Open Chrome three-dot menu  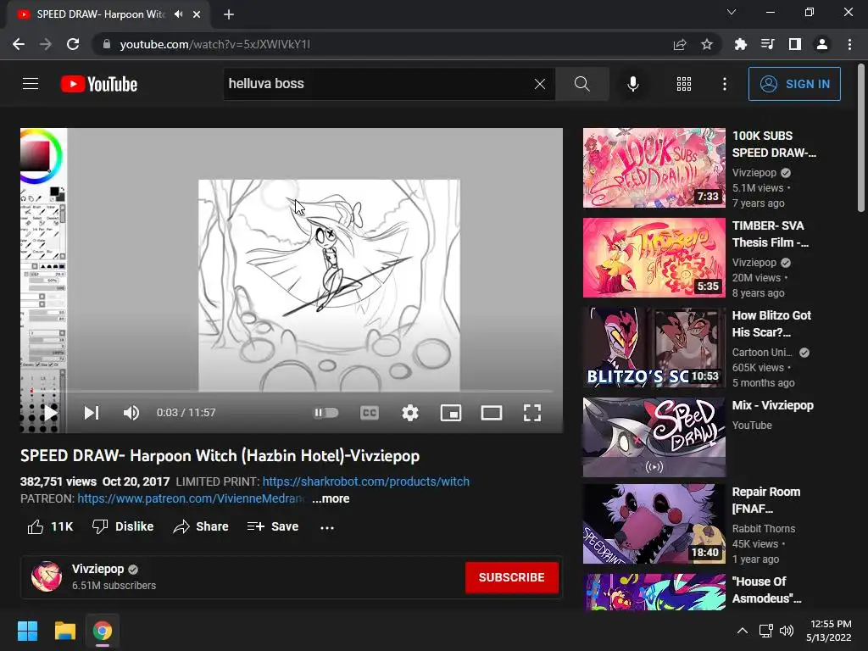[849, 44]
